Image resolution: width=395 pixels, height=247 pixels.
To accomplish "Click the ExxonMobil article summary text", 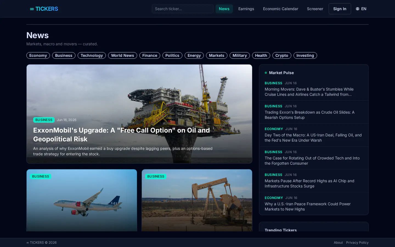I will point(123,151).
